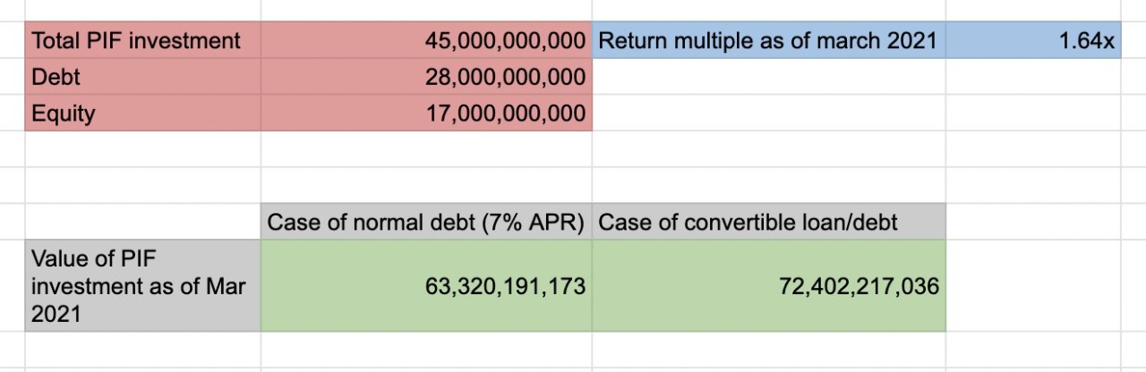This screenshot has height=372, width=1146.
Task: Click the 28,000,000,000 debt value cell
Action: tap(426, 77)
